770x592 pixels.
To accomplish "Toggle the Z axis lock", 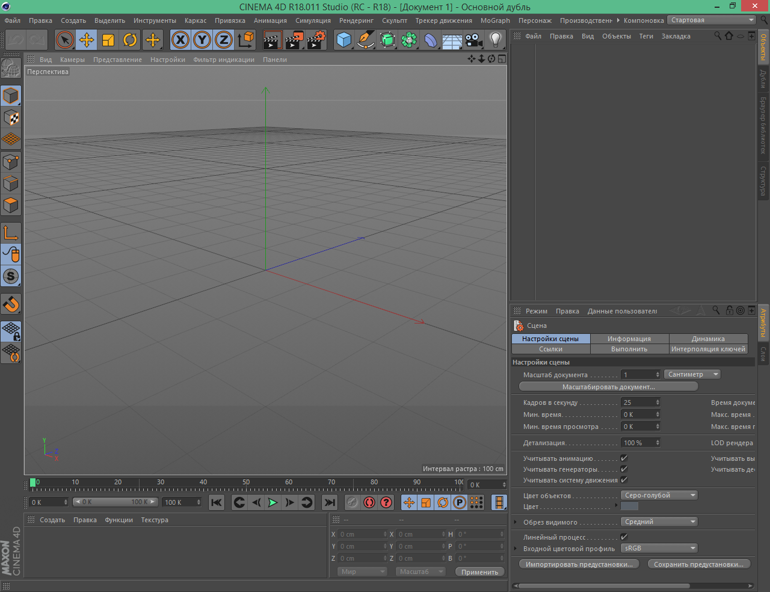I will click(x=224, y=40).
